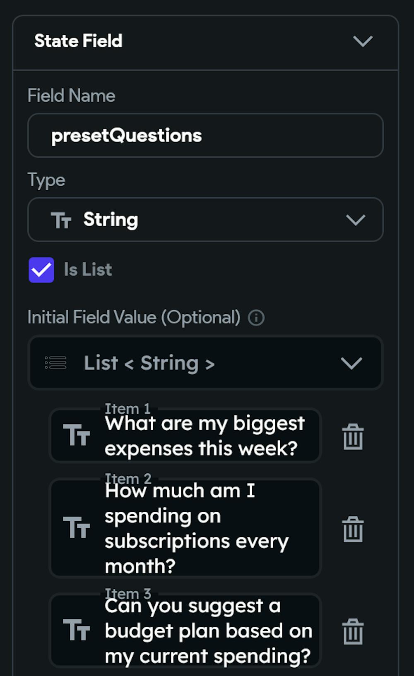Click the Tt icon in Type dropdown

pos(61,220)
